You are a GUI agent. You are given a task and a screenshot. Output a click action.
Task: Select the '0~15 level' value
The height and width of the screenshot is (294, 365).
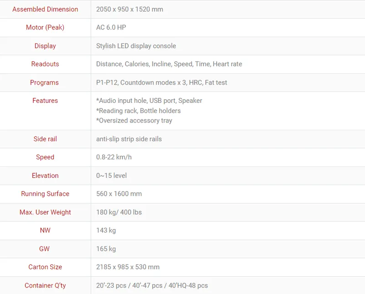[x=111, y=176]
